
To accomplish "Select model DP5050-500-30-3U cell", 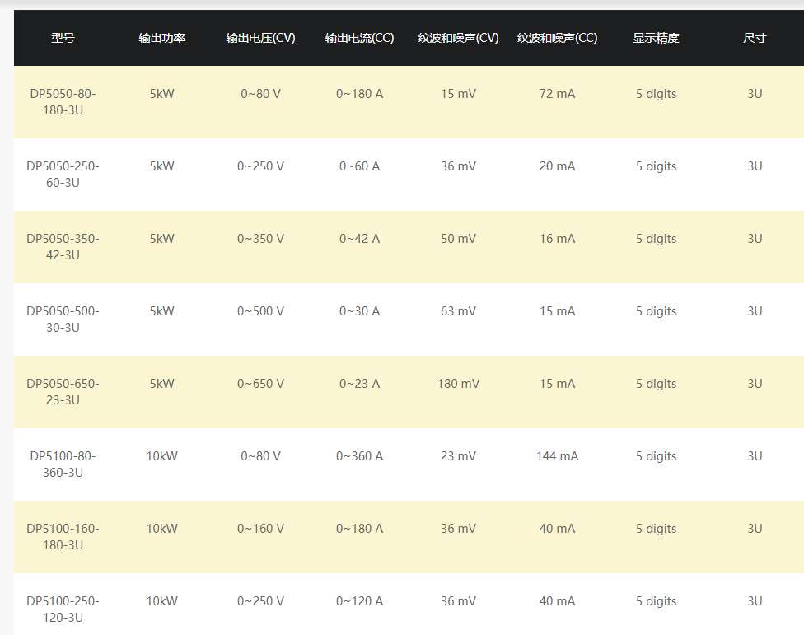I will (63, 320).
